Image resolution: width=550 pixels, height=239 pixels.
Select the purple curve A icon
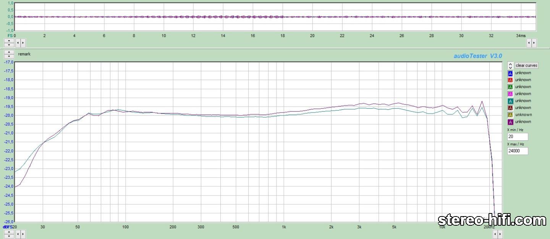tap(510, 122)
